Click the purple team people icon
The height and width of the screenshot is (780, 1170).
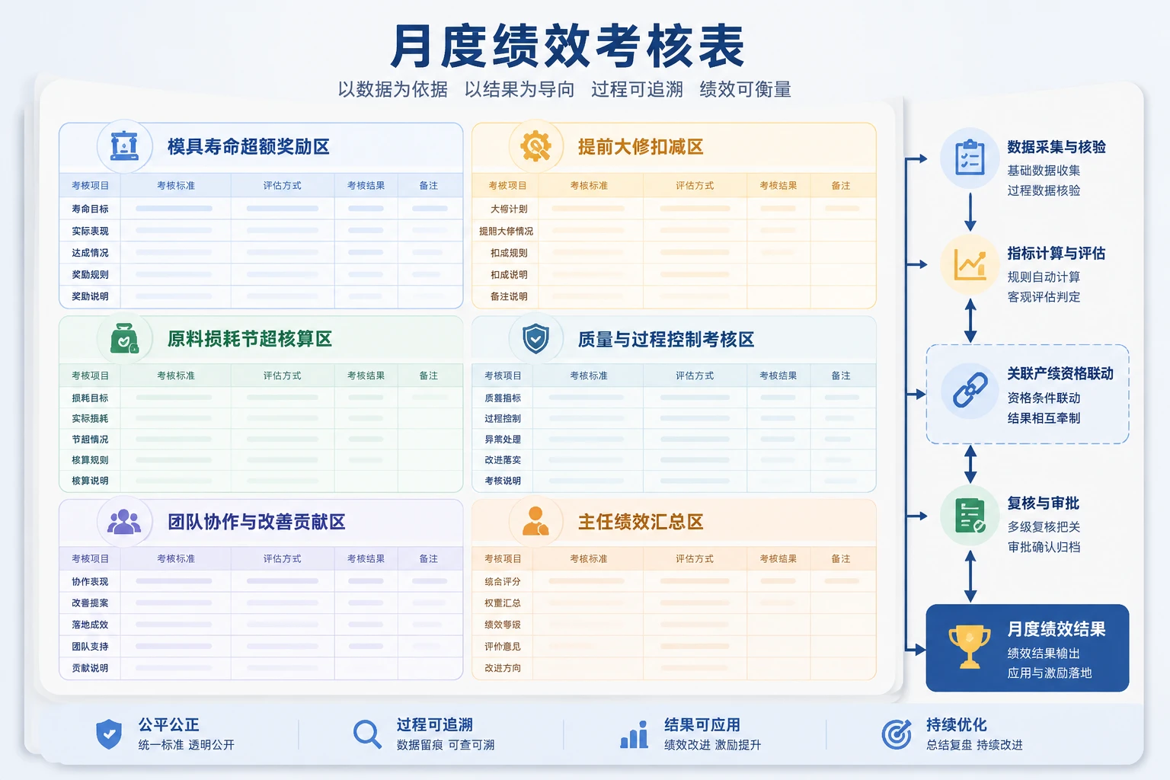click(124, 522)
